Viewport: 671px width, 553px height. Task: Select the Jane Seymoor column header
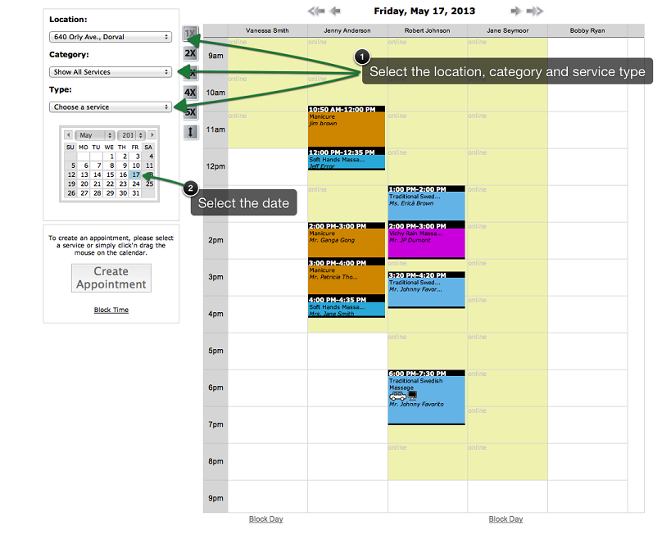[x=507, y=30]
